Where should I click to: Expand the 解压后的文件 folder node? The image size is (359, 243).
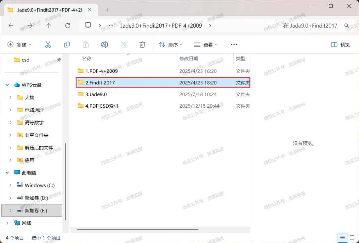coord(10,148)
